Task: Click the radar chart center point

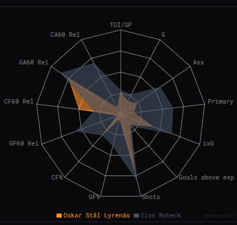Action: 121,114
